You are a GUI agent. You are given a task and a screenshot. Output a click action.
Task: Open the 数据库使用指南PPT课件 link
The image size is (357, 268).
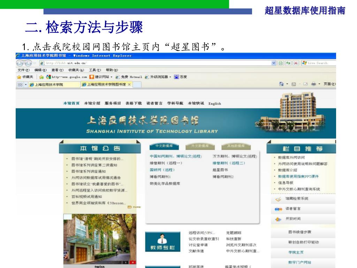[x=298, y=176]
